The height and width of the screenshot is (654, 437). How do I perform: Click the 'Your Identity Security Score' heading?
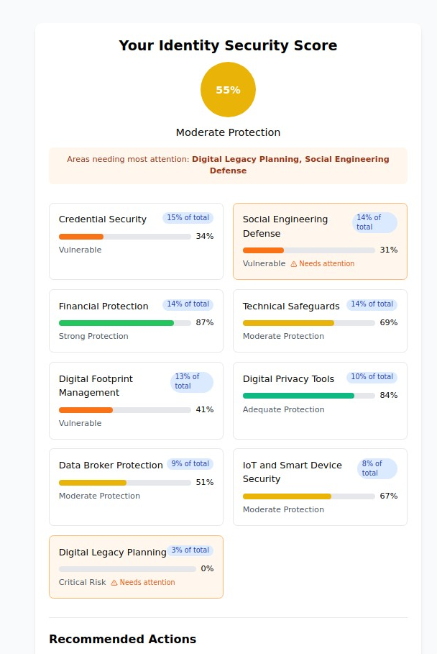(x=228, y=45)
